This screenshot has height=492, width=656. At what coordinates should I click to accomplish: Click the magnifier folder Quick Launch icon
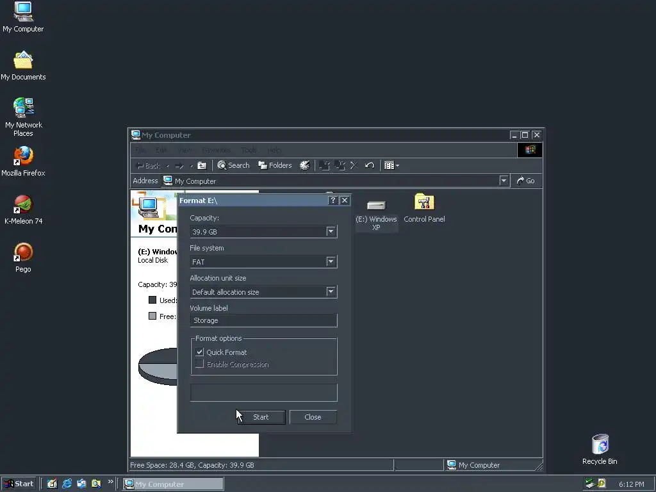pyautogui.click(x=96, y=484)
